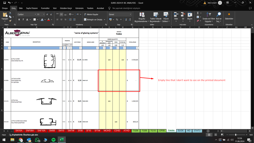Click the Clear eraser icon

(198, 21)
